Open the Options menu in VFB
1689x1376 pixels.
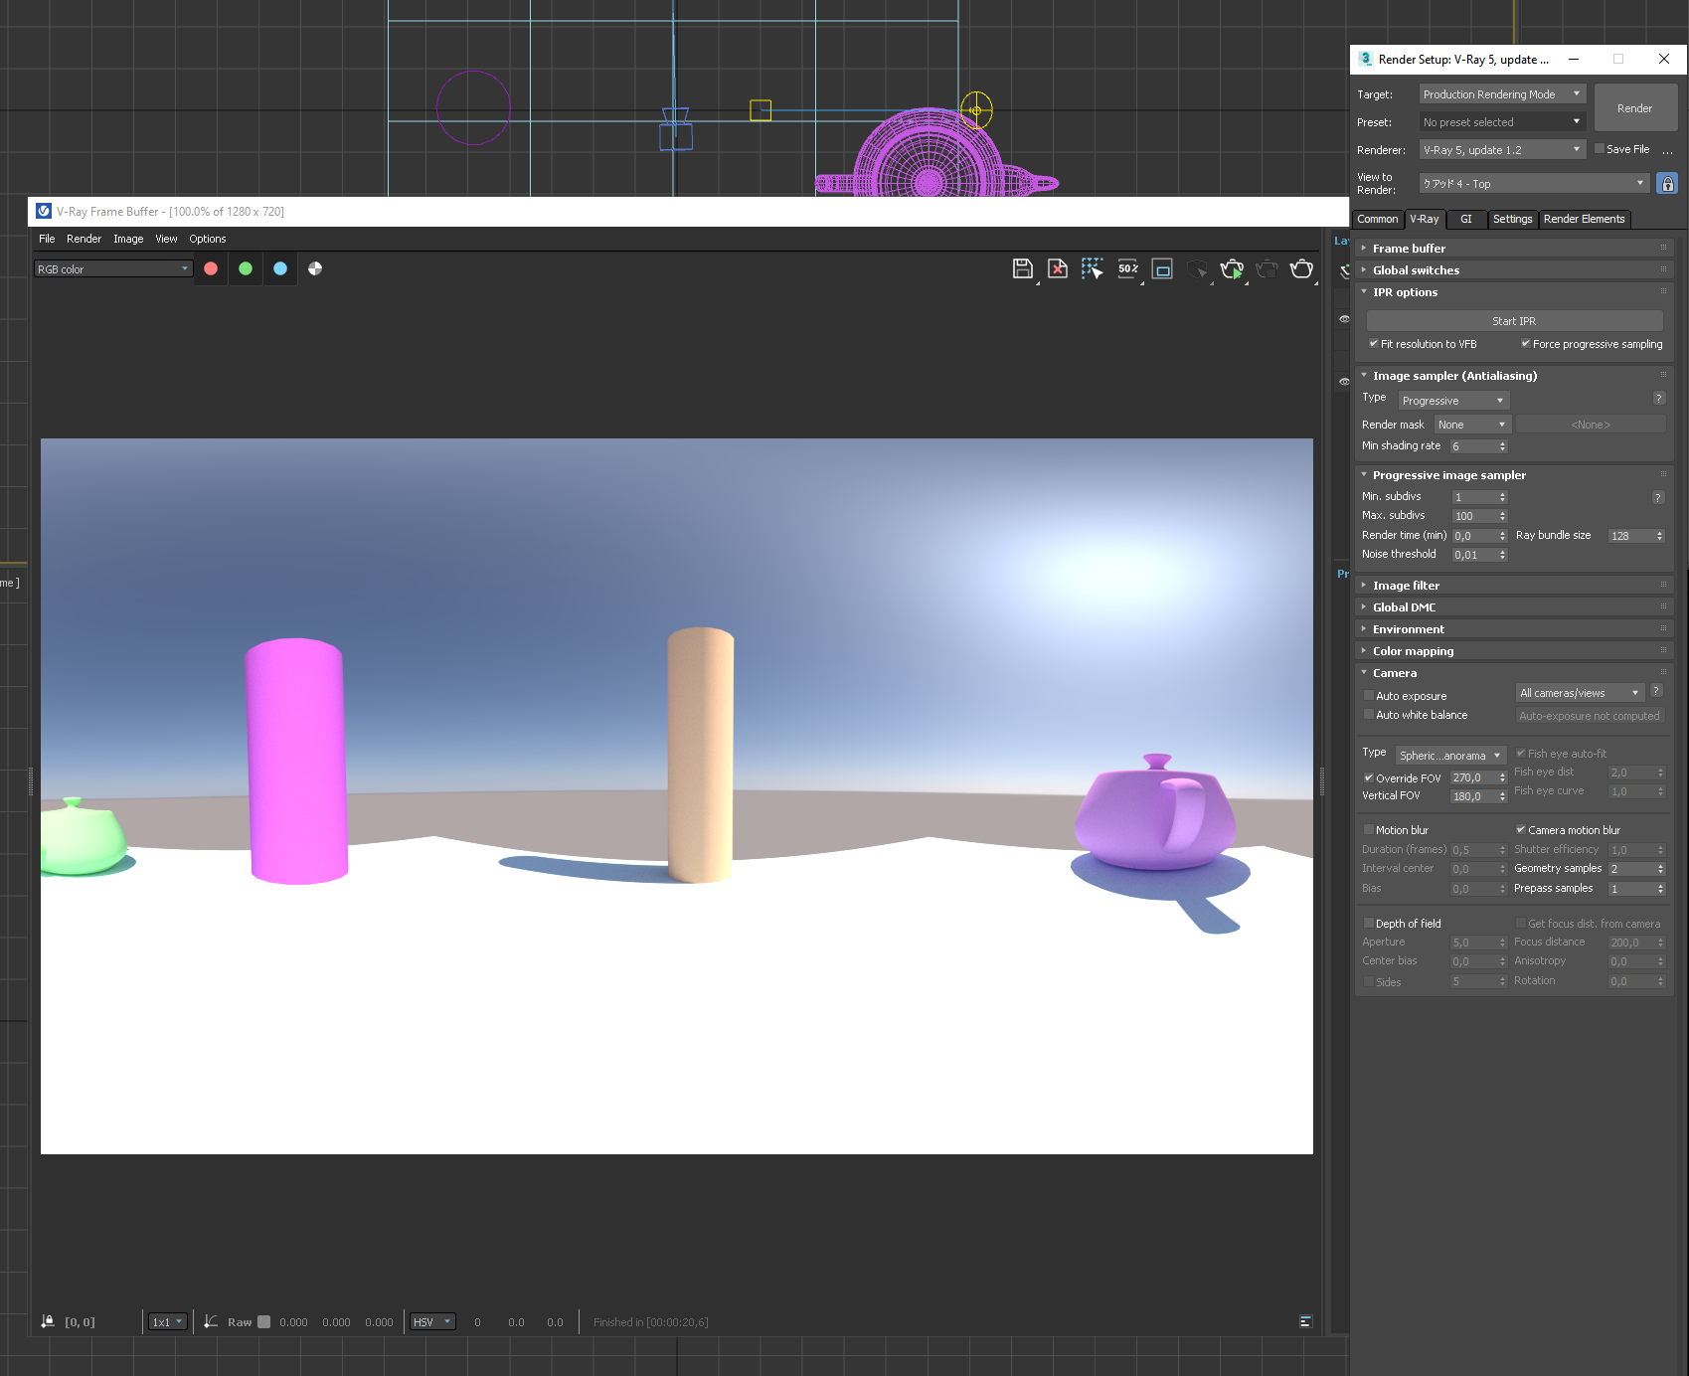click(208, 239)
